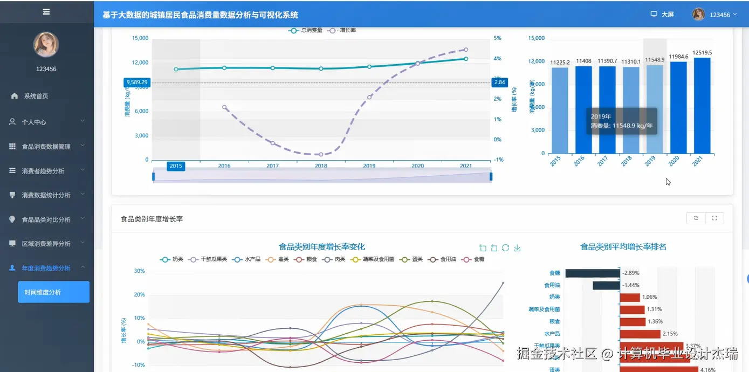Select 时间维度分析 submenu item
The width and height of the screenshot is (749, 372).
click(54, 292)
